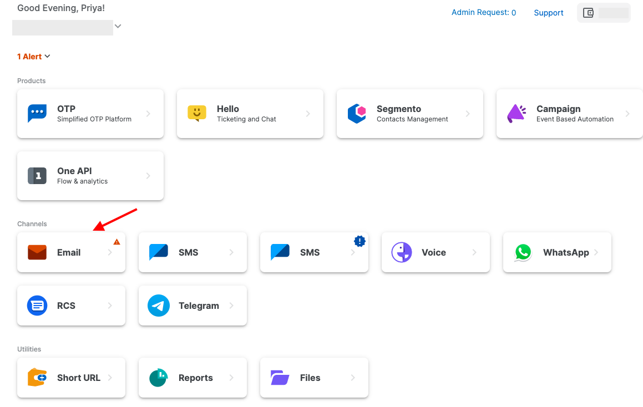Open Segmento card arrow chevron
The image size is (643, 407).
468,114
